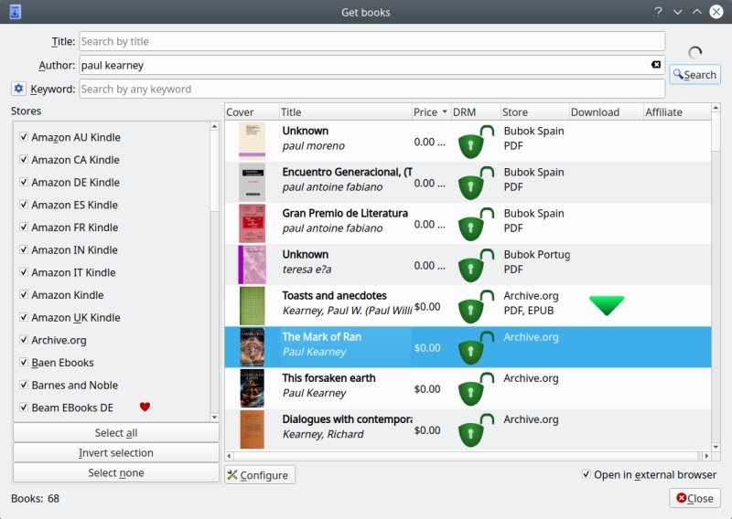This screenshot has width=732, height=519.
Task: Click results horizontal scroll left arrow
Action: tap(229, 456)
